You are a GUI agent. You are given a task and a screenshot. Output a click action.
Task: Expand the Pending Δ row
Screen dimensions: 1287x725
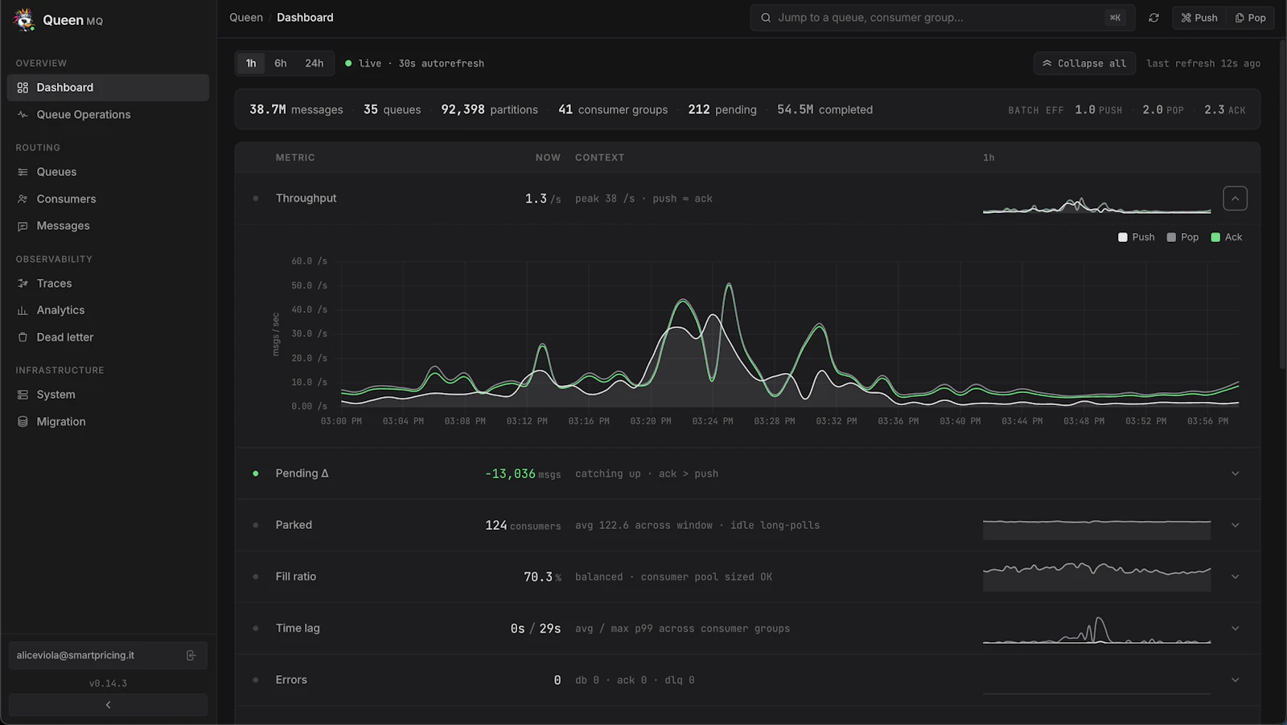[x=1236, y=473]
